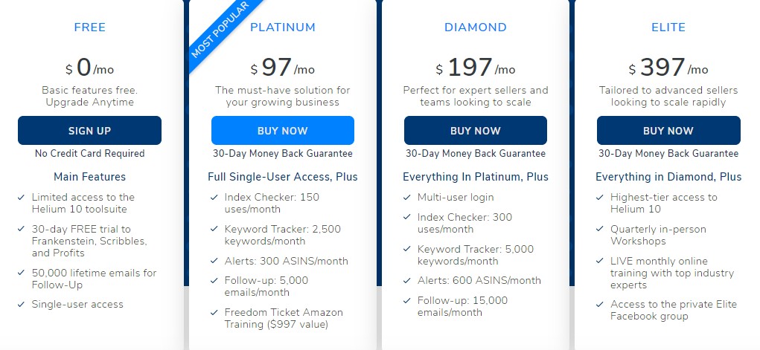Select the FREE plan heading
Screen dimensions: 760x350
[x=89, y=27]
